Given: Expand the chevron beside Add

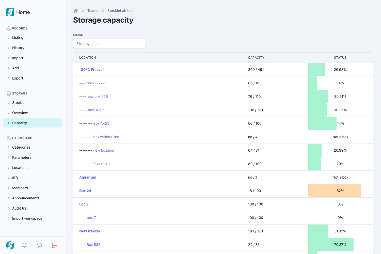Looking at the screenshot, I should pyautogui.click(x=9, y=68).
